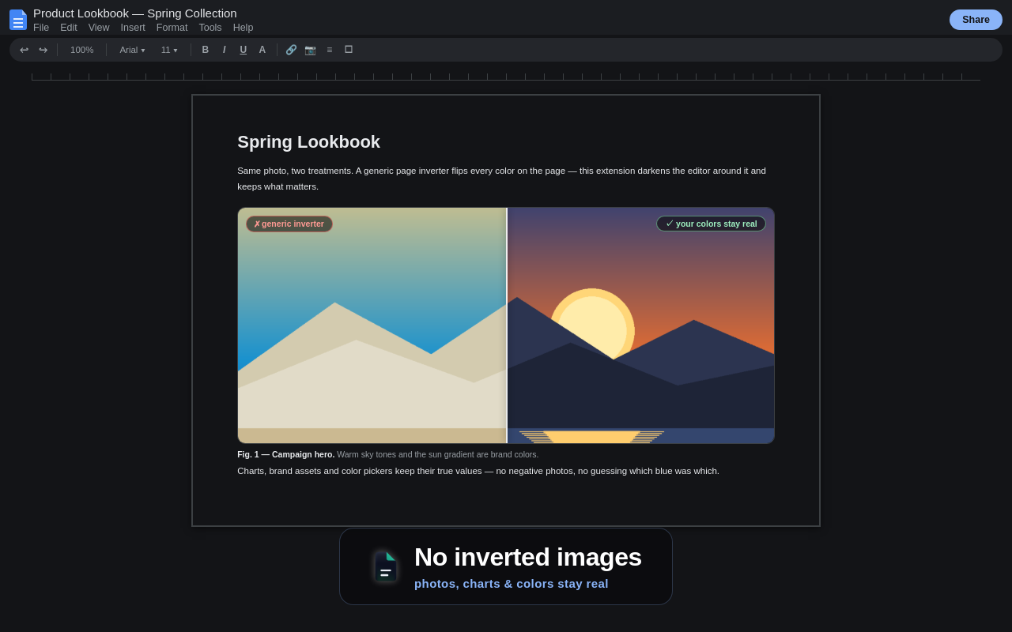Click the checkbox icon in toolbar
This screenshot has height=632, width=1012.
point(349,50)
